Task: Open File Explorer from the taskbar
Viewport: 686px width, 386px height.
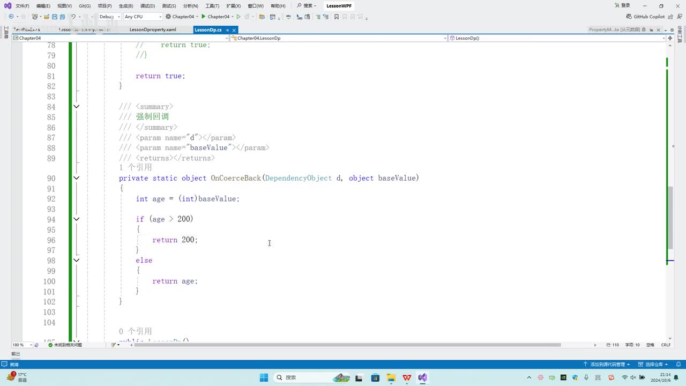Action: point(391,377)
